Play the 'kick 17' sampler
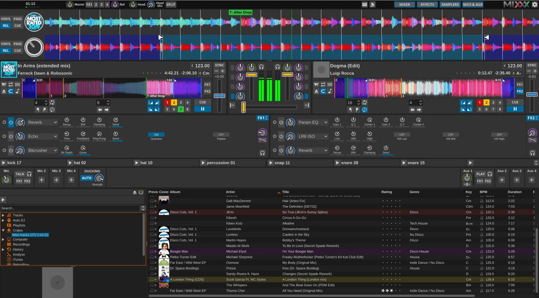This screenshot has width=539, height=298. tap(4, 163)
